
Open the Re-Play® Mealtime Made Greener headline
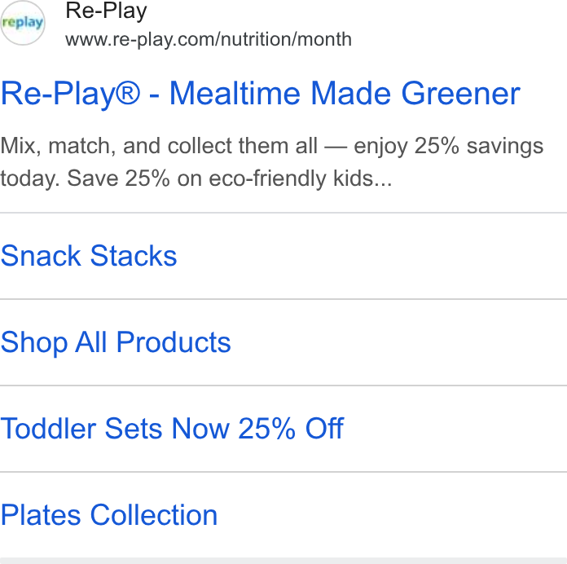coord(261,94)
